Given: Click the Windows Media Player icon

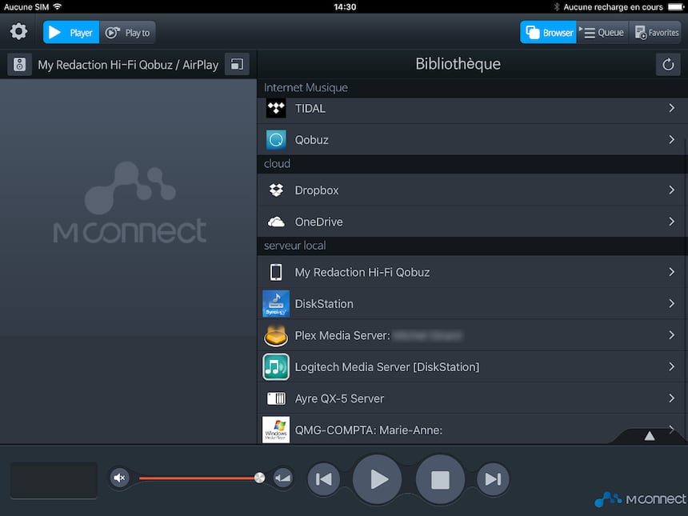Looking at the screenshot, I should pyautogui.click(x=276, y=430).
